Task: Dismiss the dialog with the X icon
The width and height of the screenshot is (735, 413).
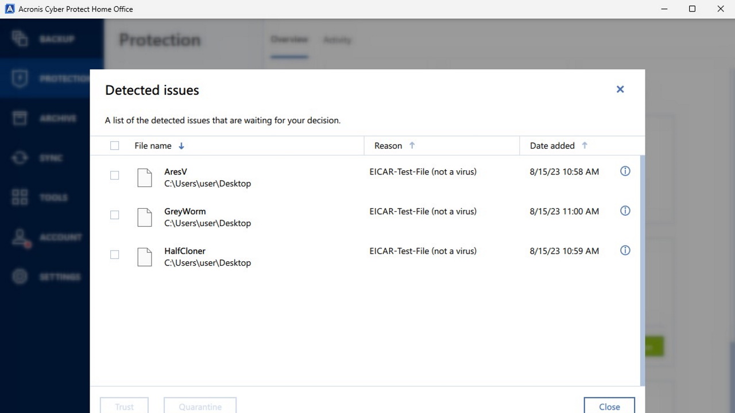Action: (620, 89)
